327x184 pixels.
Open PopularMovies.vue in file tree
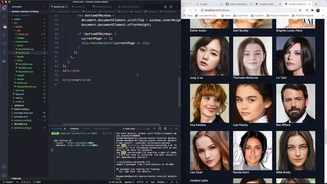coord(26,86)
